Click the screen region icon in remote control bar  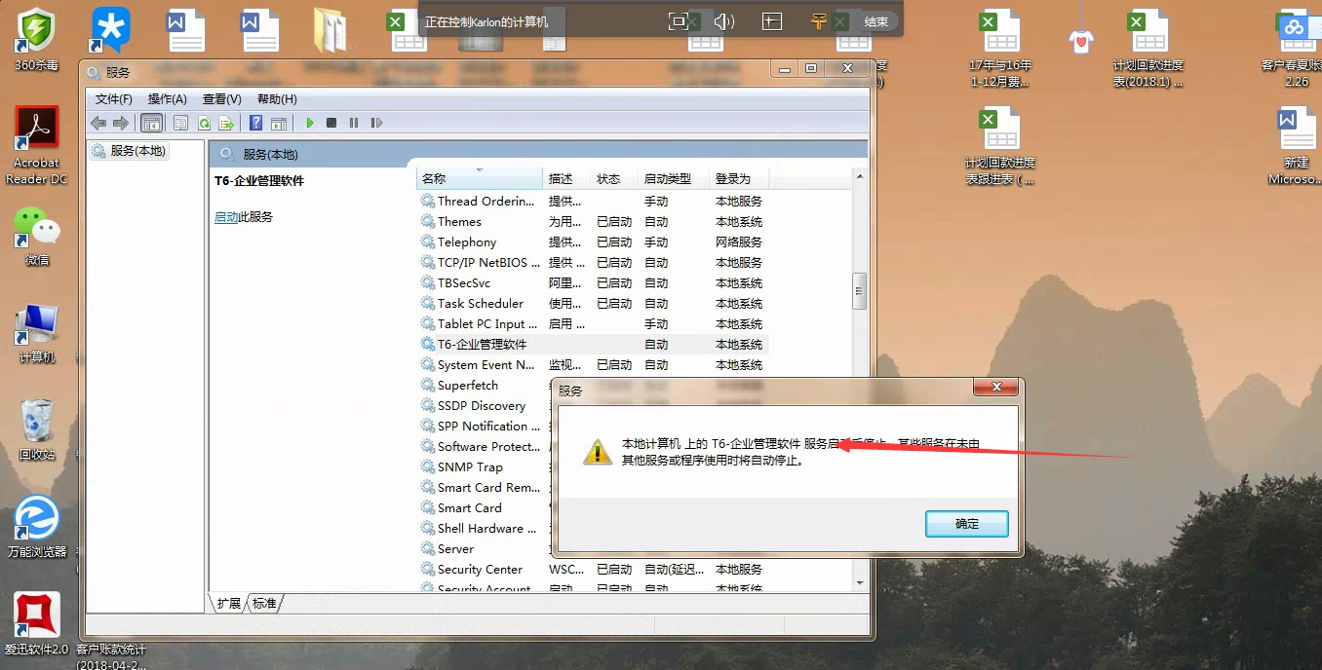coord(772,21)
